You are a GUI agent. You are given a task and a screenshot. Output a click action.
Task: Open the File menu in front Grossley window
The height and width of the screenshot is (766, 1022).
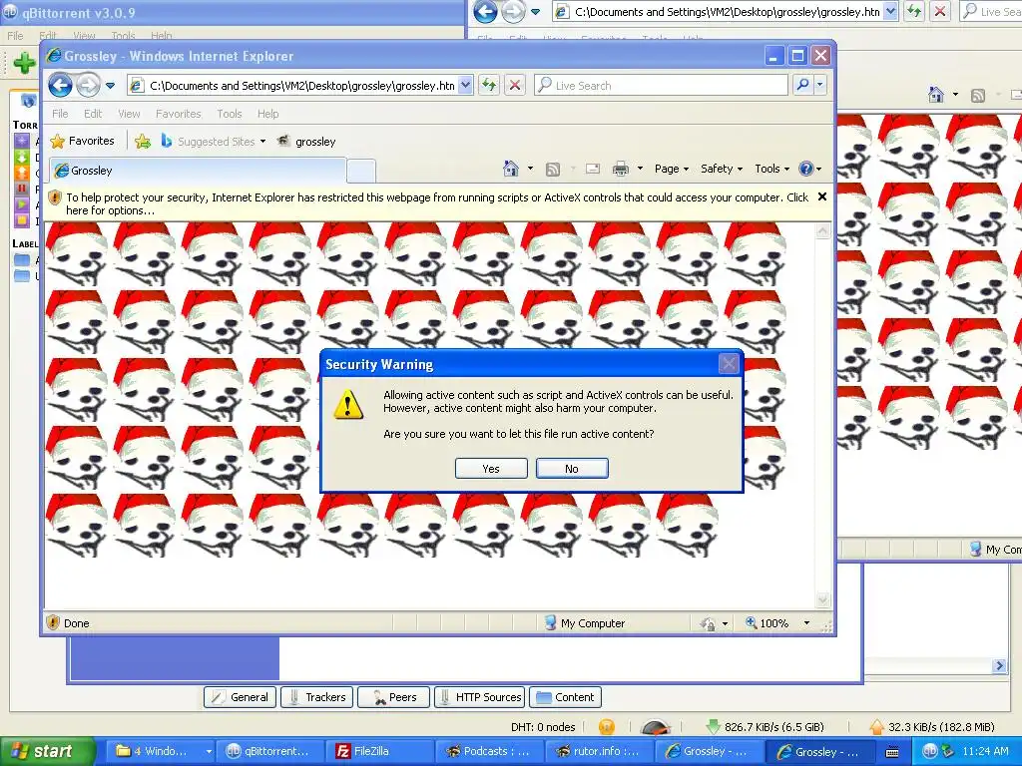point(60,114)
